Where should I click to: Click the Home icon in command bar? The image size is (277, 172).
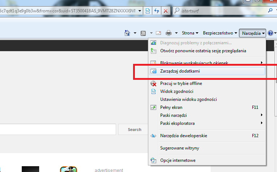coord(127,33)
